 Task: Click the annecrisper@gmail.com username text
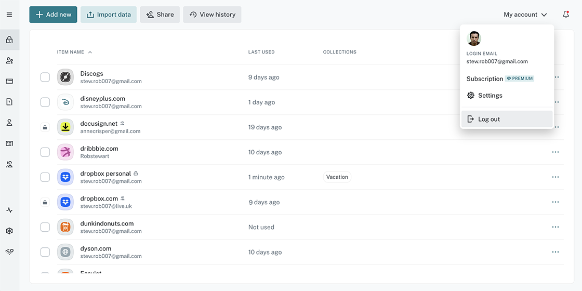pos(110,131)
